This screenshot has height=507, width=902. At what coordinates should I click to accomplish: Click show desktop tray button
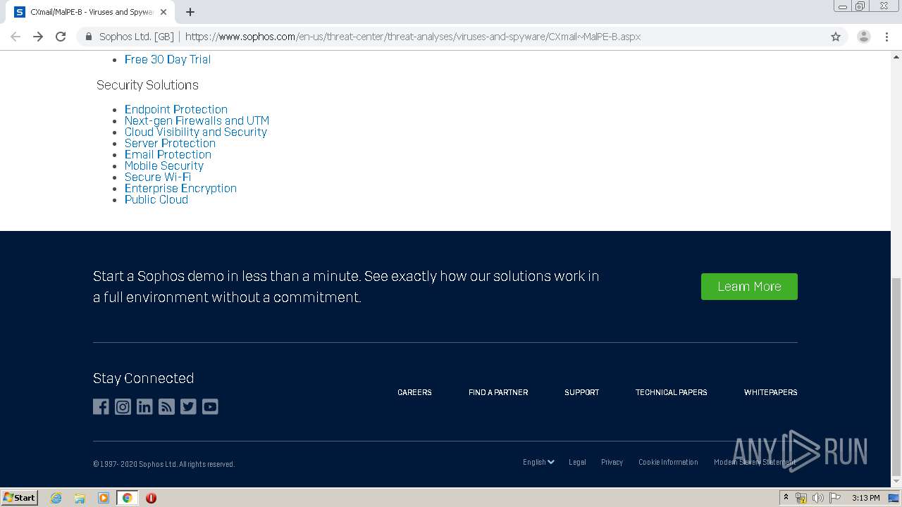[x=894, y=498]
